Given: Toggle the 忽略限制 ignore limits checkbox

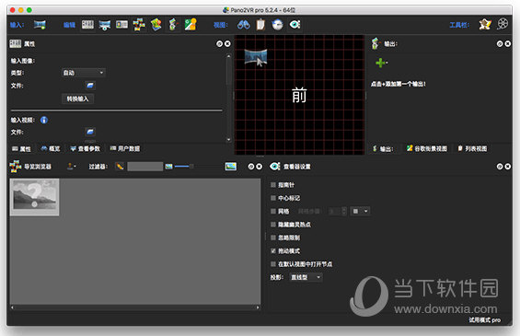Looking at the screenshot, I should tap(273, 238).
